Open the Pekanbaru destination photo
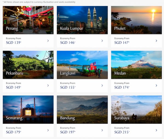 coord(28,65)
